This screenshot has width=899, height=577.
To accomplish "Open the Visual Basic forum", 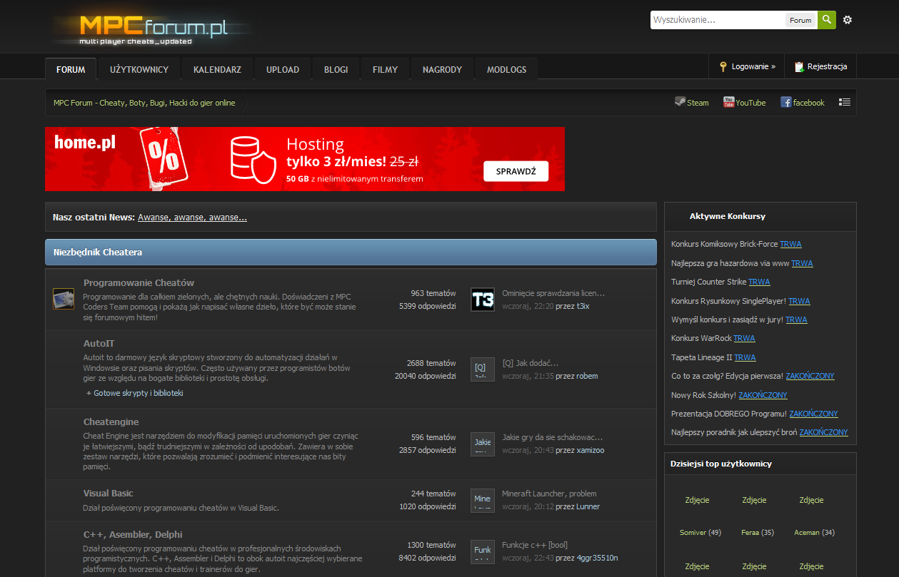I will 108,493.
